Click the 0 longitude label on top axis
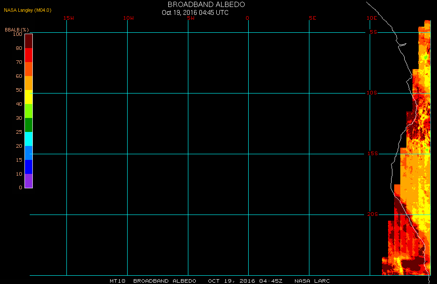The height and width of the screenshot is (284, 437). [x=247, y=18]
